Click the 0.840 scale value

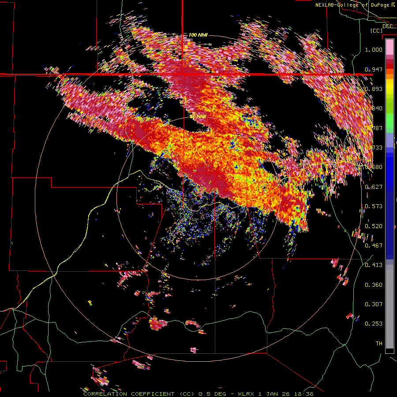(374, 109)
